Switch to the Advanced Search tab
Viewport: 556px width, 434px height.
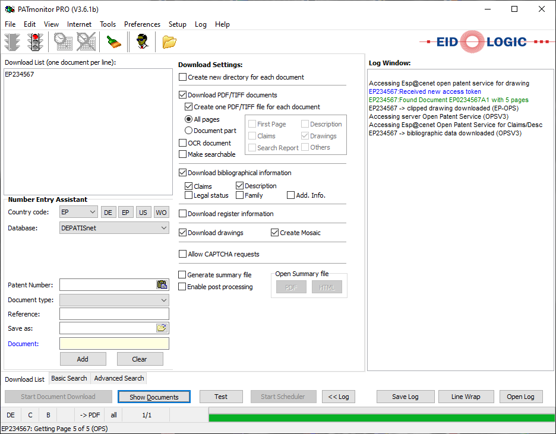(x=119, y=378)
